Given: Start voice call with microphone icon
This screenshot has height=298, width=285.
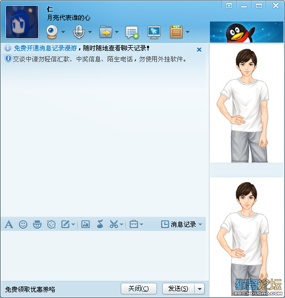Looking at the screenshot, I should pos(79,31).
